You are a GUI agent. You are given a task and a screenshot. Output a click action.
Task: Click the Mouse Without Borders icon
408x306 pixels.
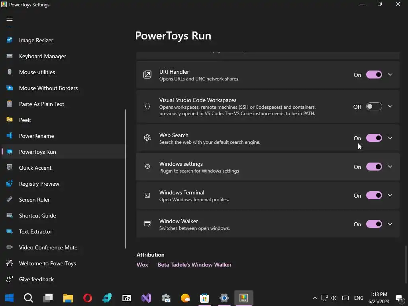click(10, 88)
